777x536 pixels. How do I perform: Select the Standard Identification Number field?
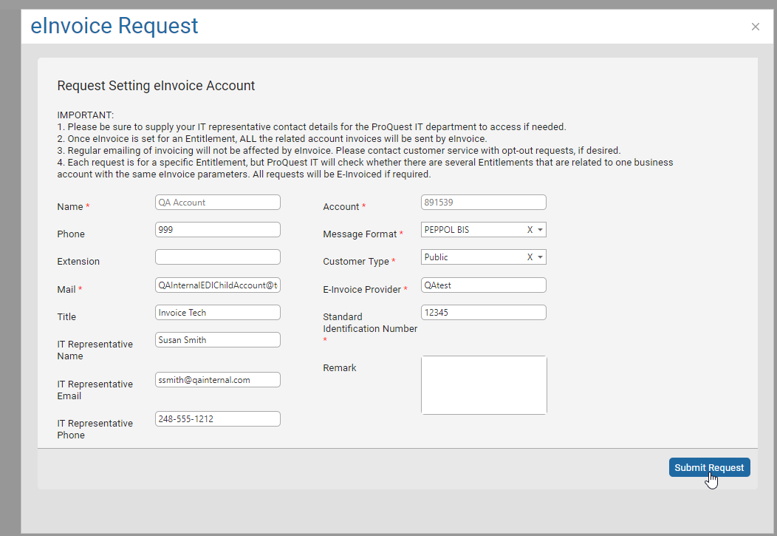(x=483, y=312)
